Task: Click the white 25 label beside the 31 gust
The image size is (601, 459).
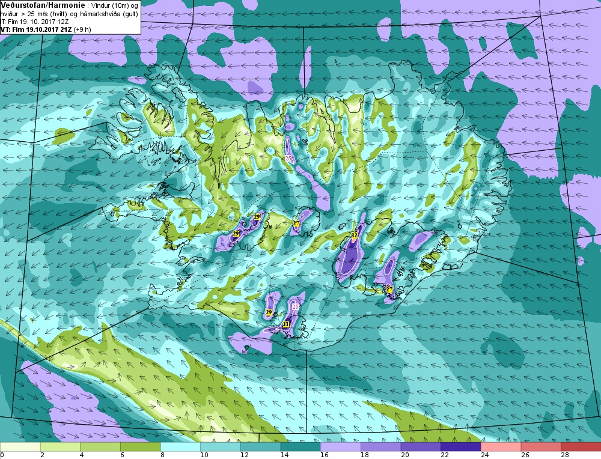Action: (x=296, y=306)
